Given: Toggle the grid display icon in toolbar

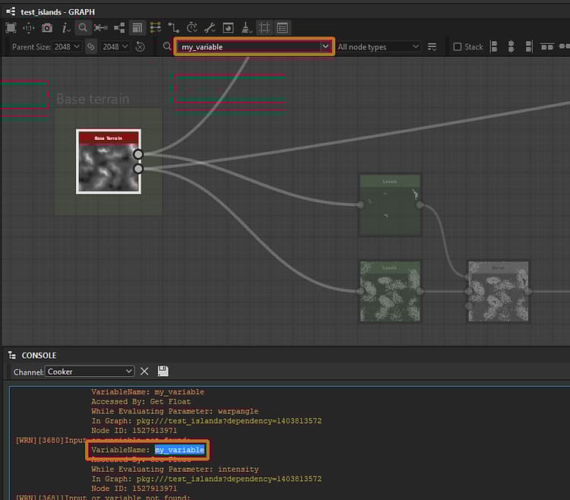Looking at the screenshot, I should (x=264, y=28).
